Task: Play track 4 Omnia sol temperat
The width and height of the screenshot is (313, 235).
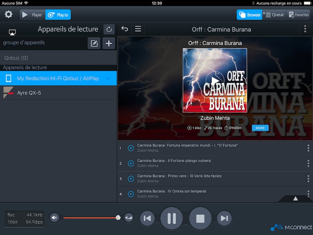Action: point(131,194)
